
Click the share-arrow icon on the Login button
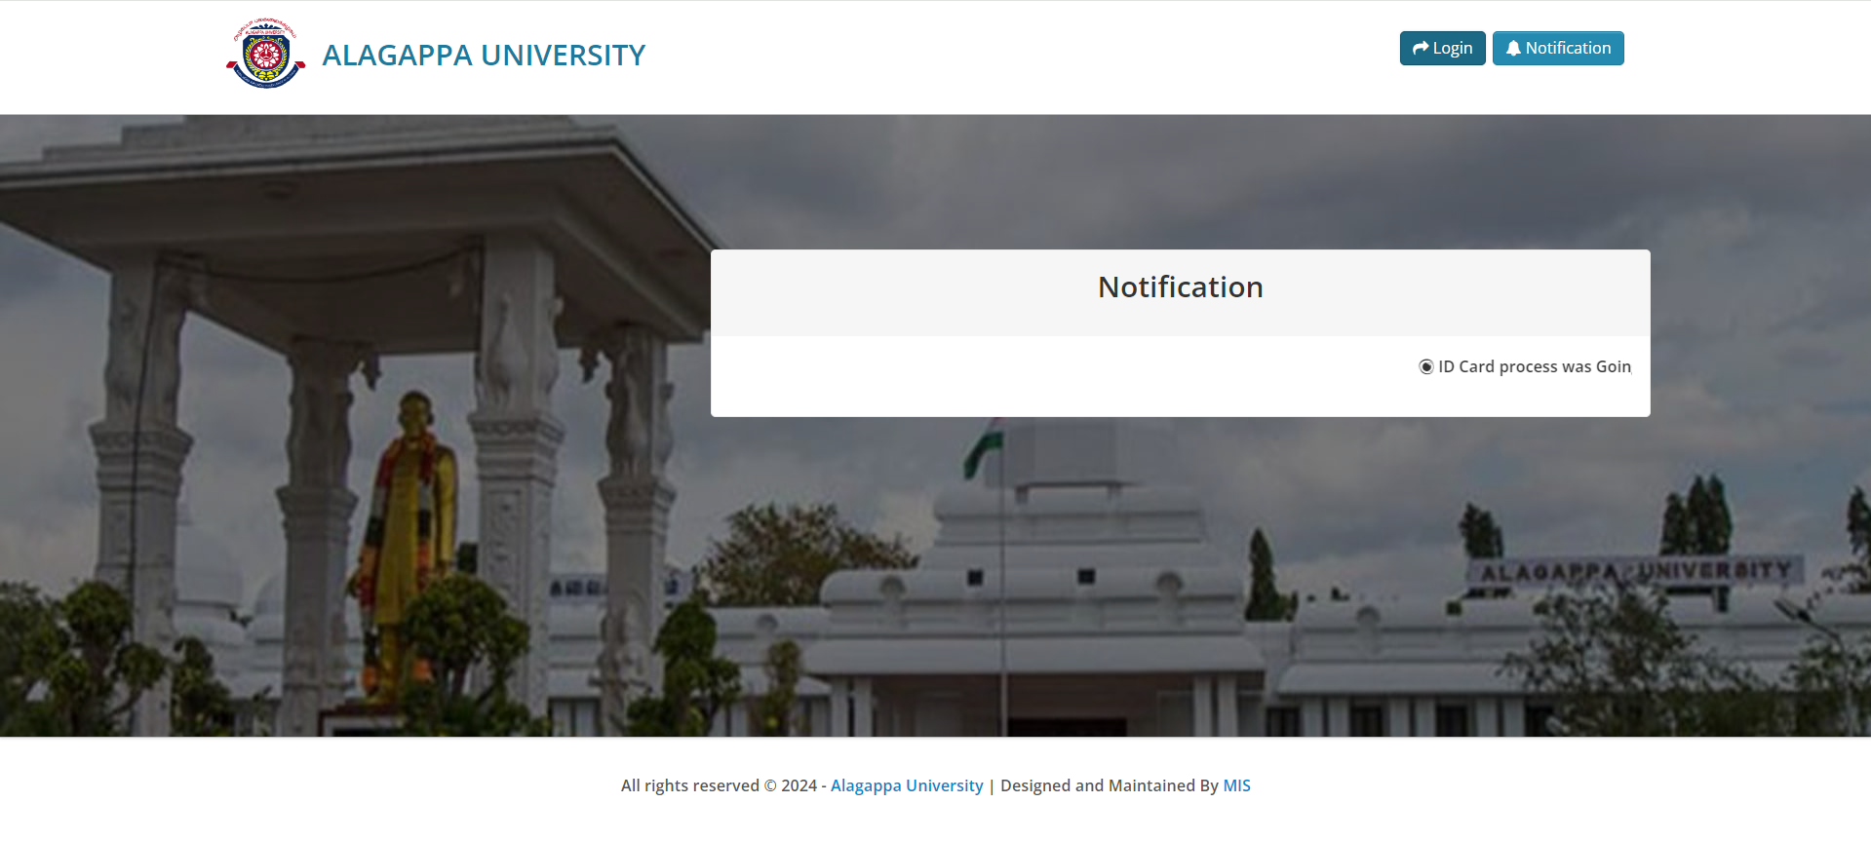1421,49
